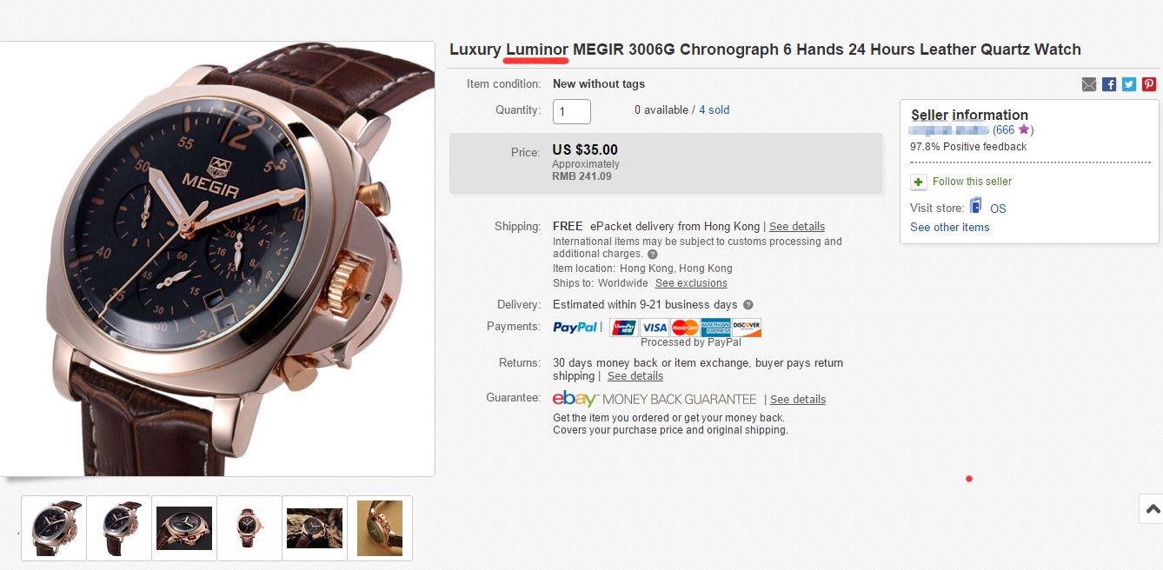Image resolution: width=1163 pixels, height=570 pixels.
Task: Click the green plus Follow seller icon
Action: click(x=918, y=182)
